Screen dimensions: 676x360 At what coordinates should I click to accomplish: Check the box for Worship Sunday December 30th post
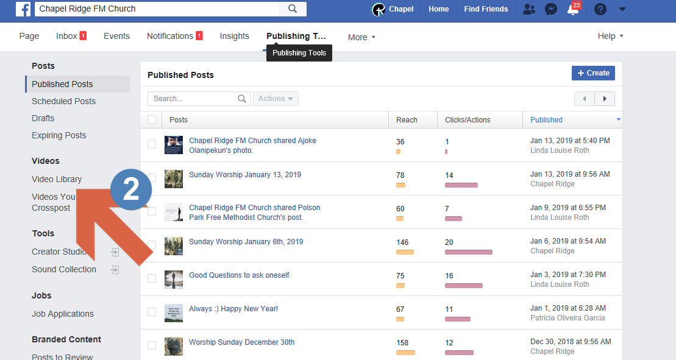click(152, 345)
